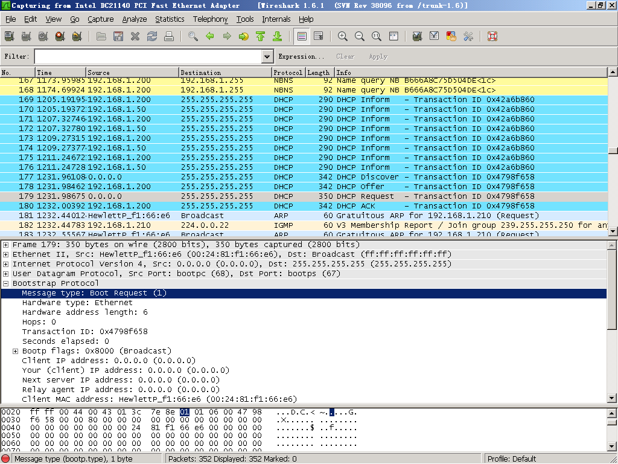Zoom out on packet text

(360, 36)
